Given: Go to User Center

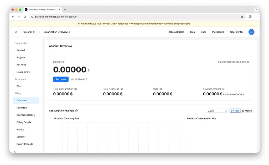Looking at the screenshot, I should [x=237, y=32].
